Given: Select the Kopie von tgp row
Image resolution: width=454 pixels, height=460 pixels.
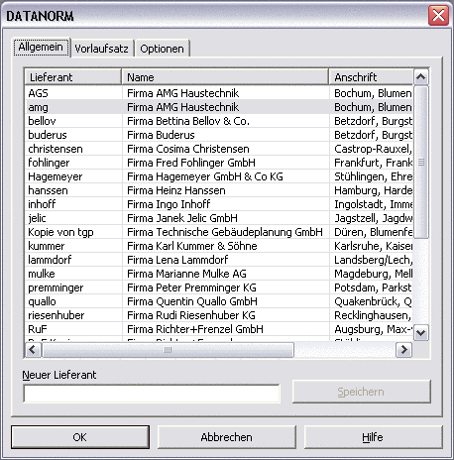Looking at the screenshot, I should 219,232.
